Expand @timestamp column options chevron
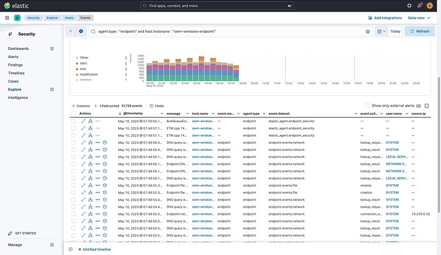This screenshot has width=441, height=255. tap(162, 114)
